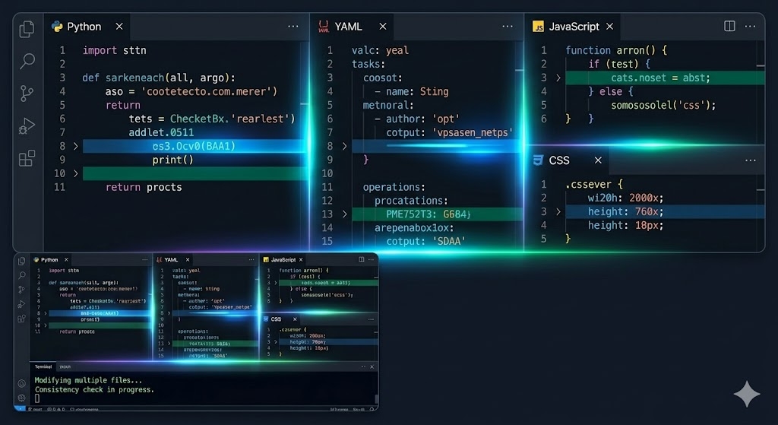Click 'Modifying multiple files...' terminal line
778x425 pixels.
[88, 380]
